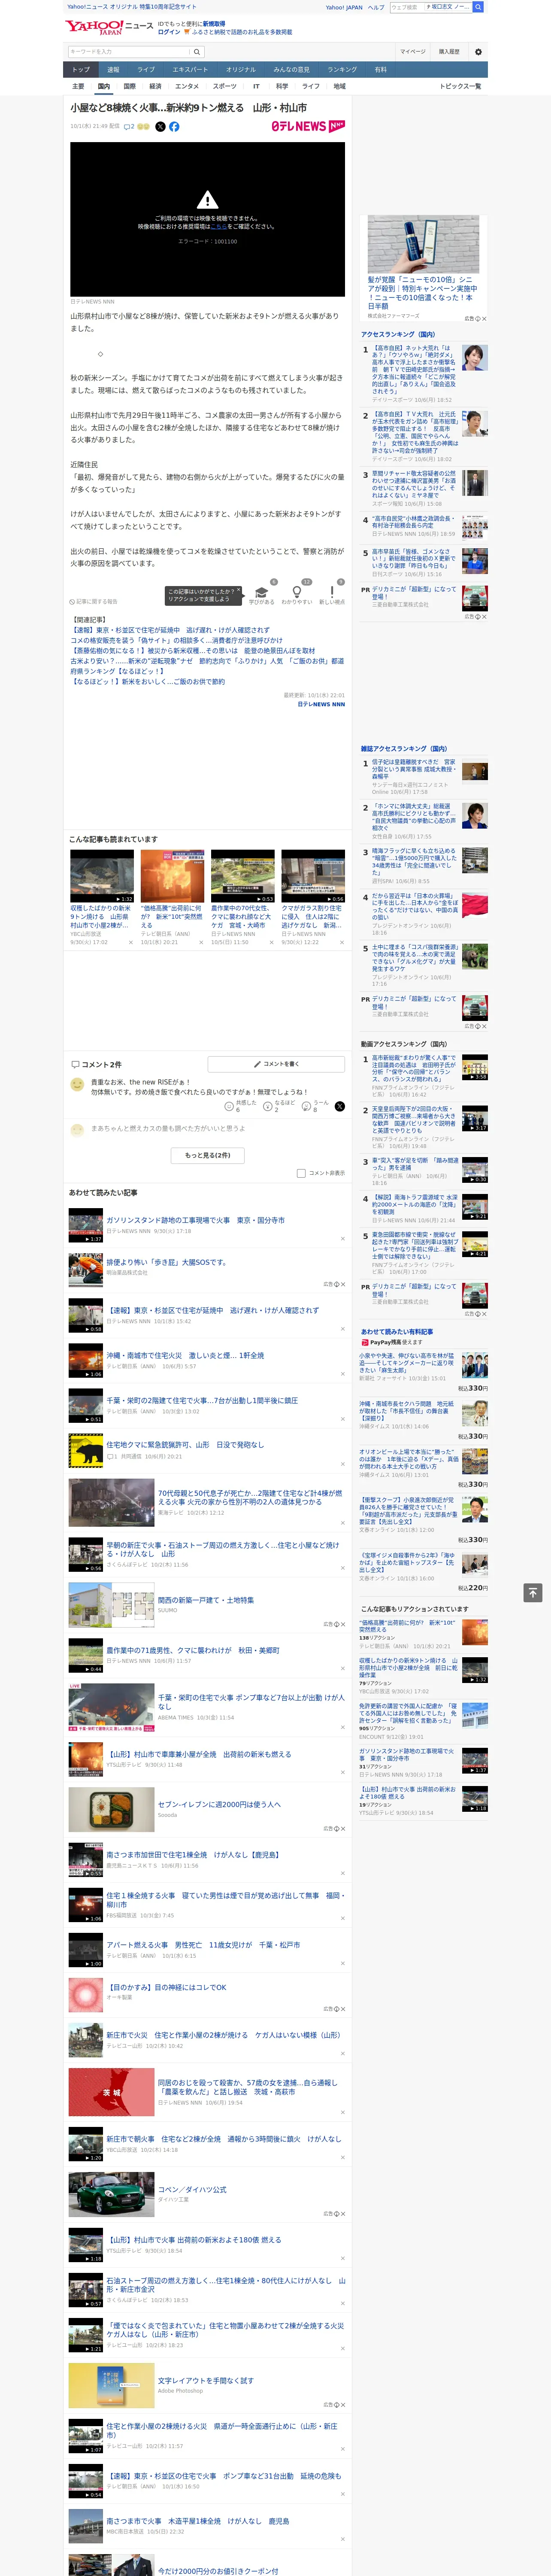This screenshot has height=2576, width=551.
Task: Open 千葉・栄町の2階建て住宅で火事 article
Action: (202, 1400)
